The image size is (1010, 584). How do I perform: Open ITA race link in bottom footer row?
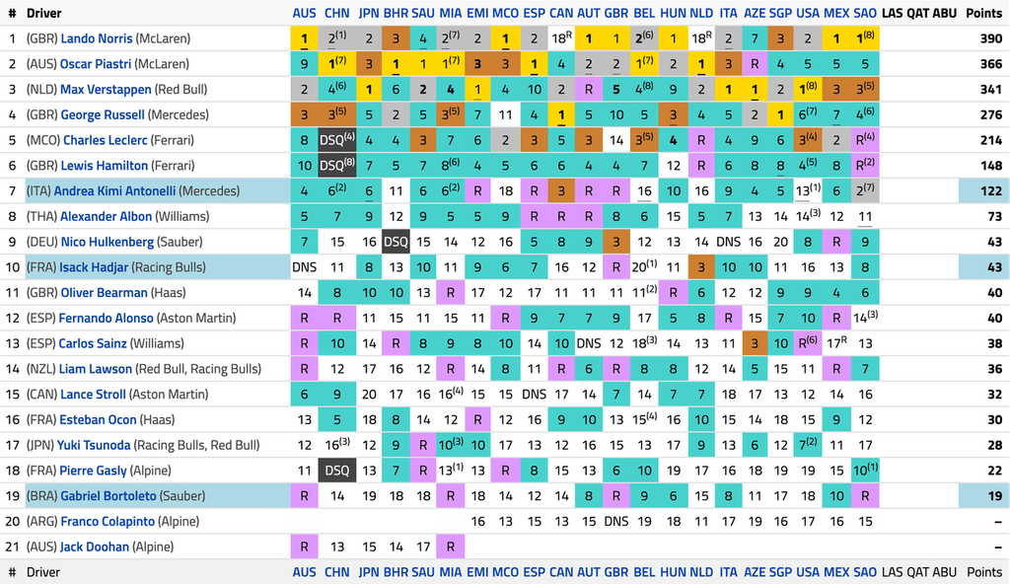728,572
